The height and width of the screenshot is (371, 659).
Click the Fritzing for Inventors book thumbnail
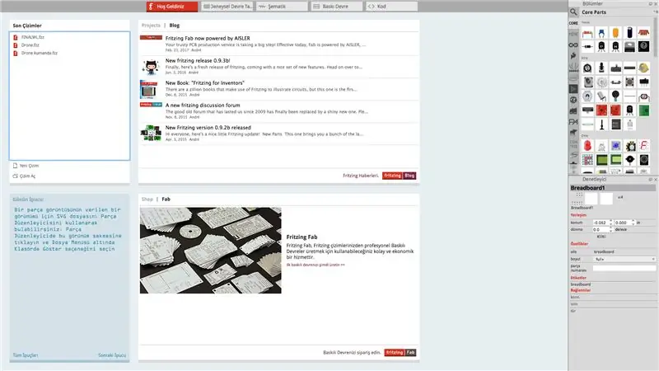click(149, 90)
